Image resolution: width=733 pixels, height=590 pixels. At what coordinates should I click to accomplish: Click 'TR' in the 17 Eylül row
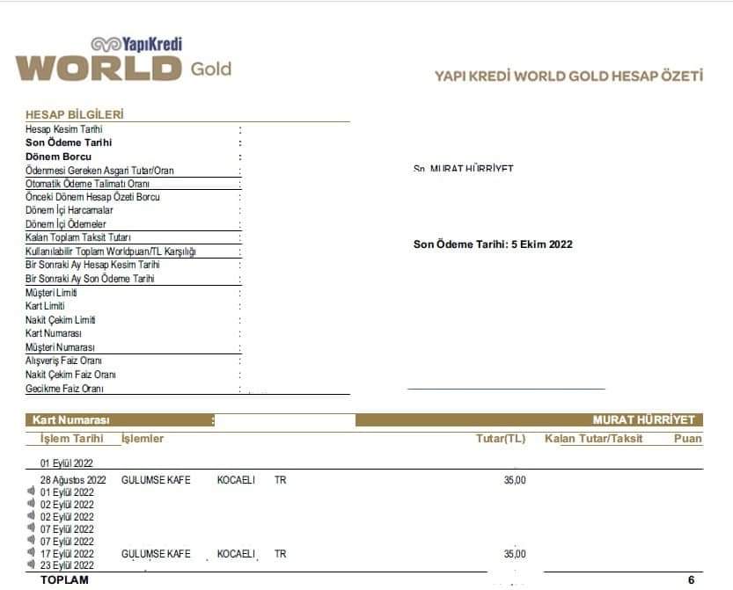click(x=280, y=554)
